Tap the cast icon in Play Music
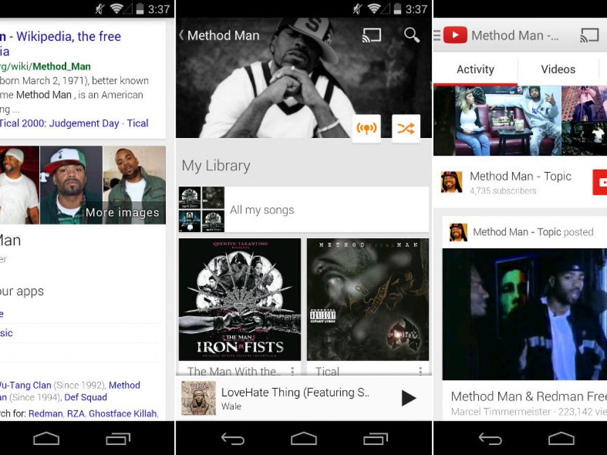 372,35
